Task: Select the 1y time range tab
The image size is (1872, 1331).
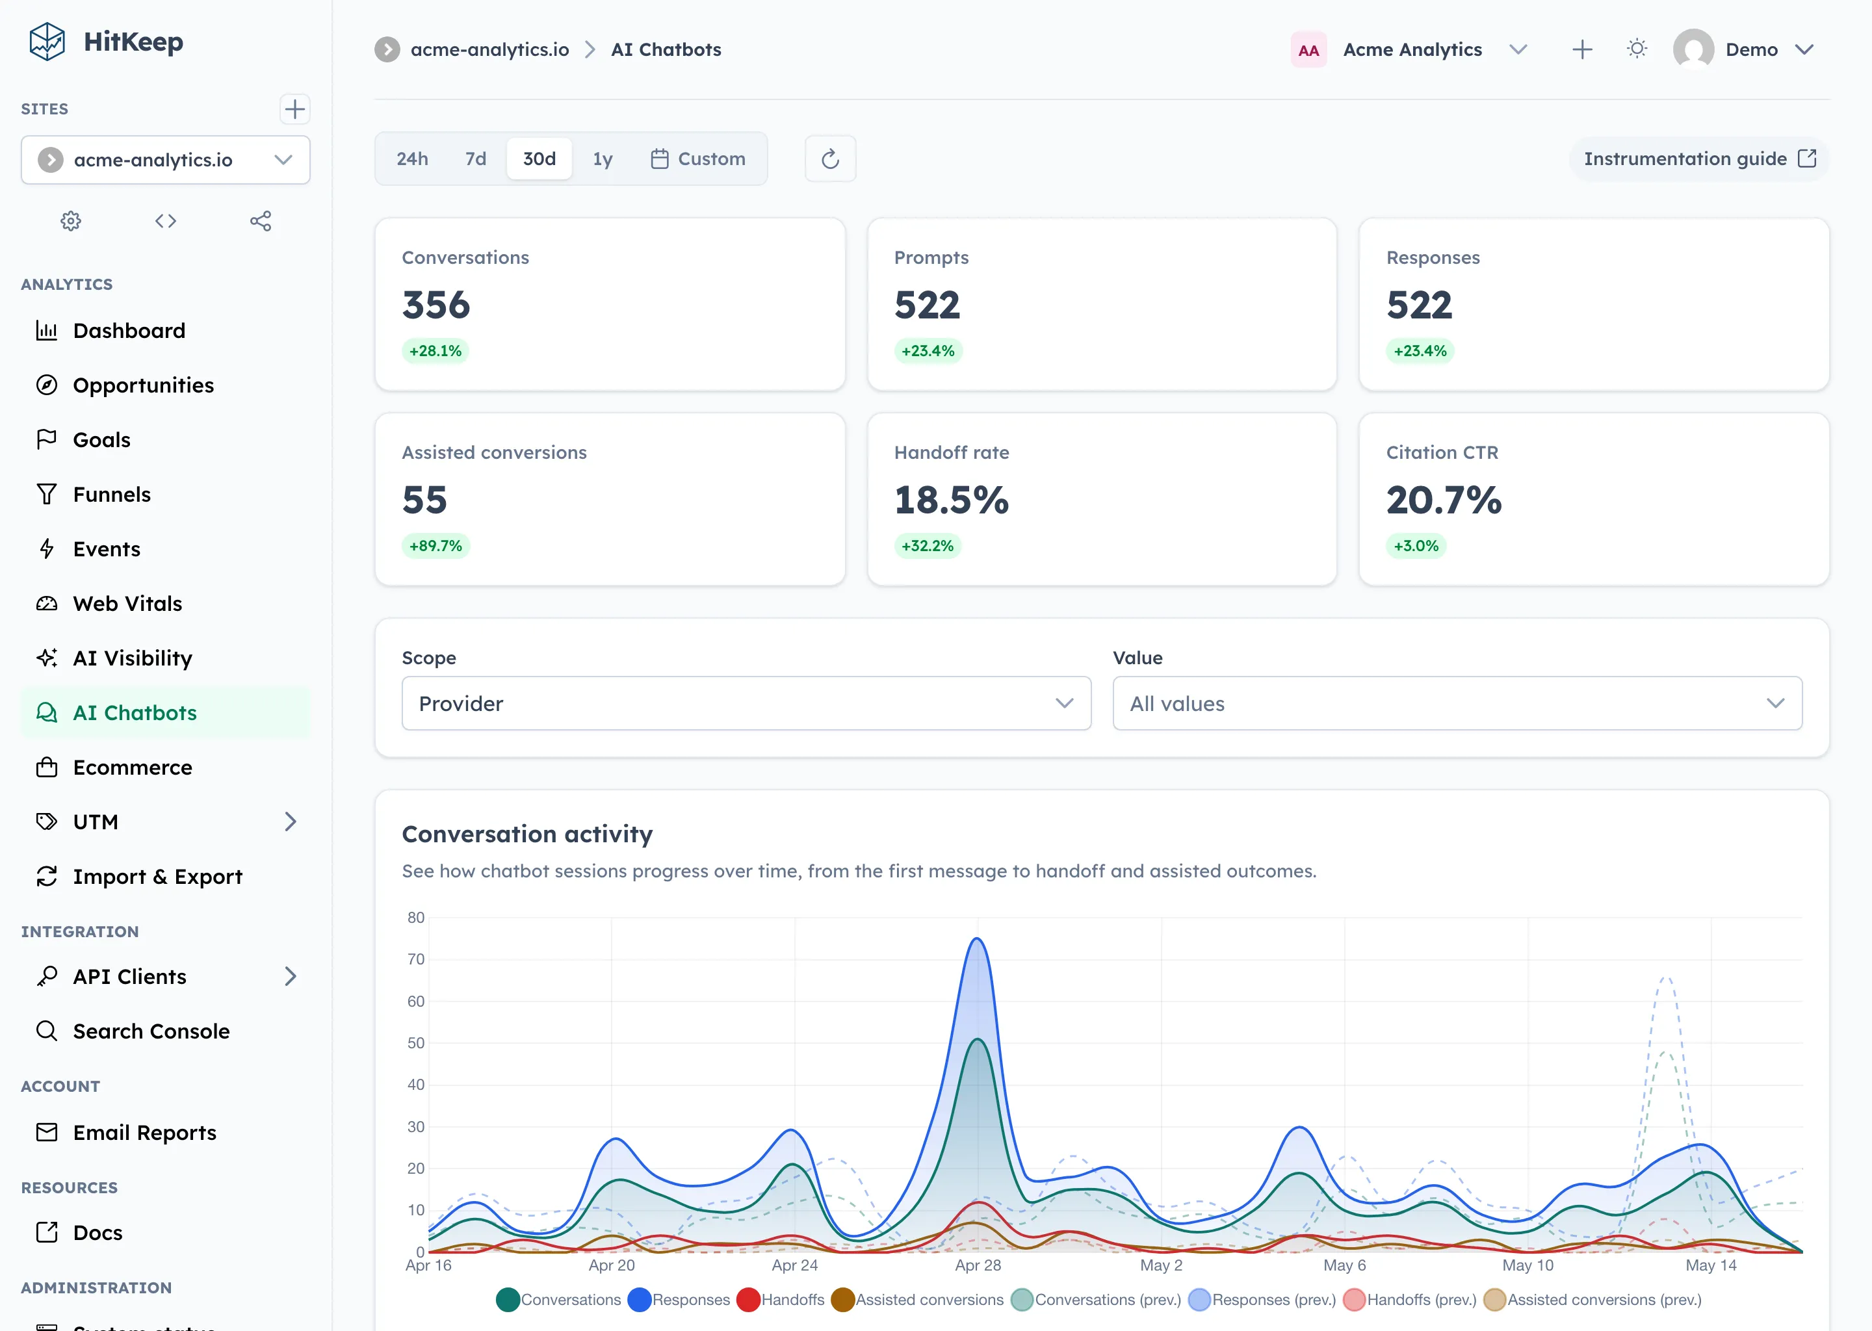Action: (x=603, y=159)
